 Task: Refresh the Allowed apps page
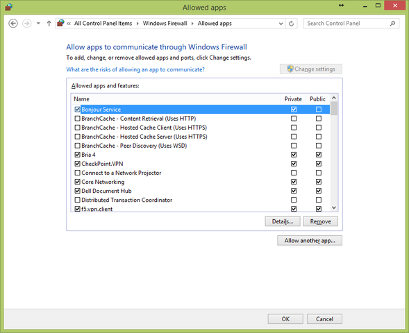[x=291, y=24]
